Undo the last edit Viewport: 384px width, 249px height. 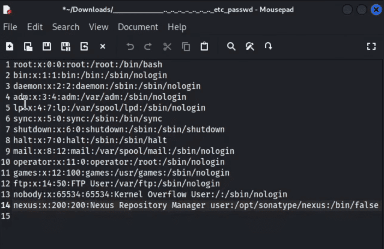(130, 46)
